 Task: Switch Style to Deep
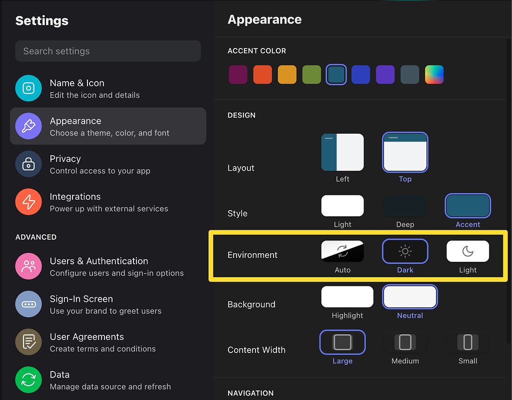point(405,205)
